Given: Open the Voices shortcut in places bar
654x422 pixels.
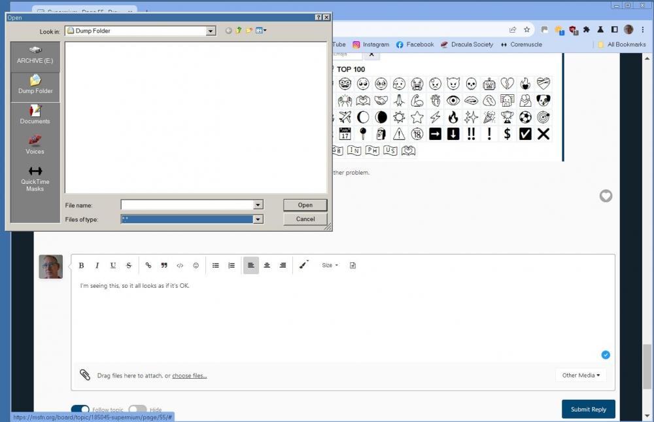Looking at the screenshot, I should pyautogui.click(x=35, y=145).
